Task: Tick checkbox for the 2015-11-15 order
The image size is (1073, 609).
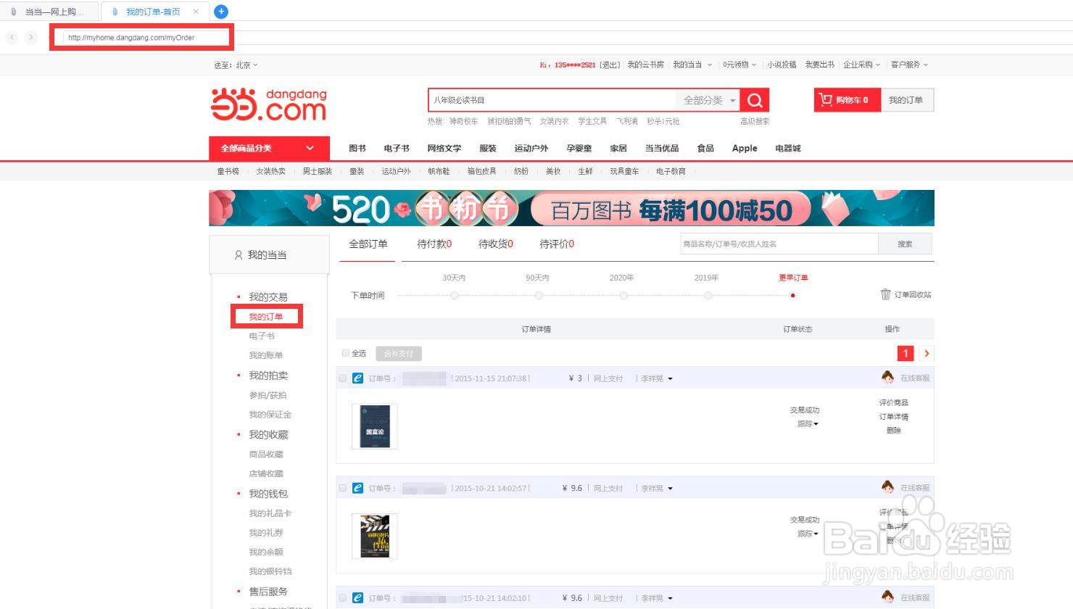Action: coord(343,378)
